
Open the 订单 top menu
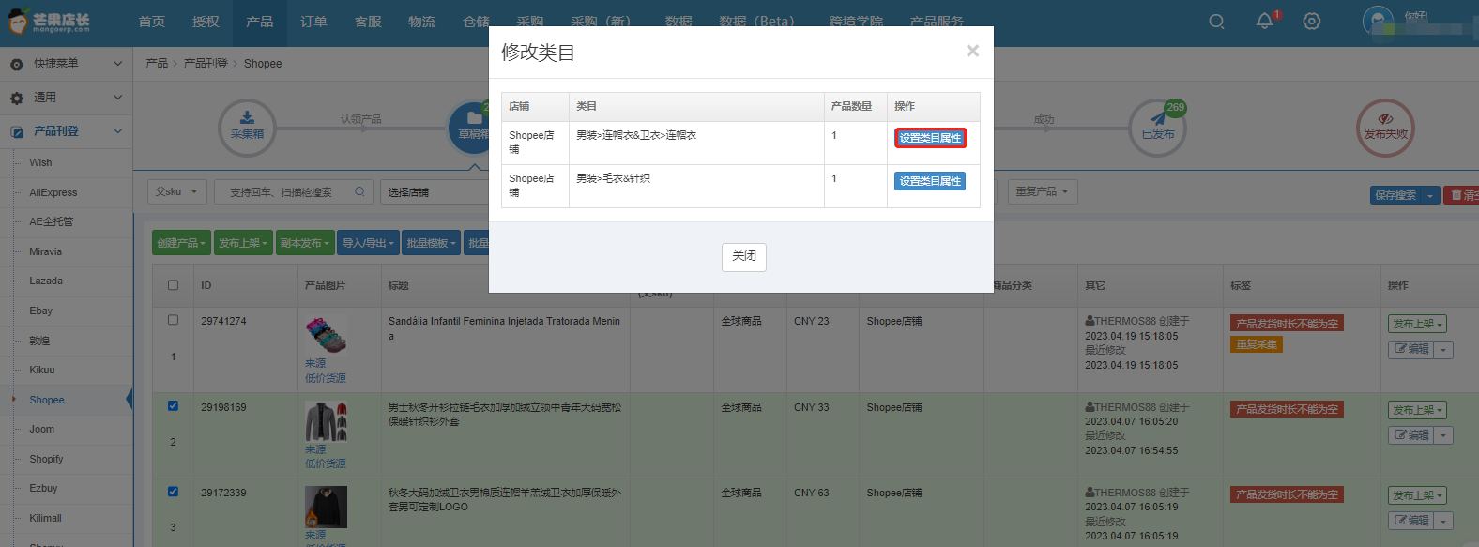click(x=313, y=22)
